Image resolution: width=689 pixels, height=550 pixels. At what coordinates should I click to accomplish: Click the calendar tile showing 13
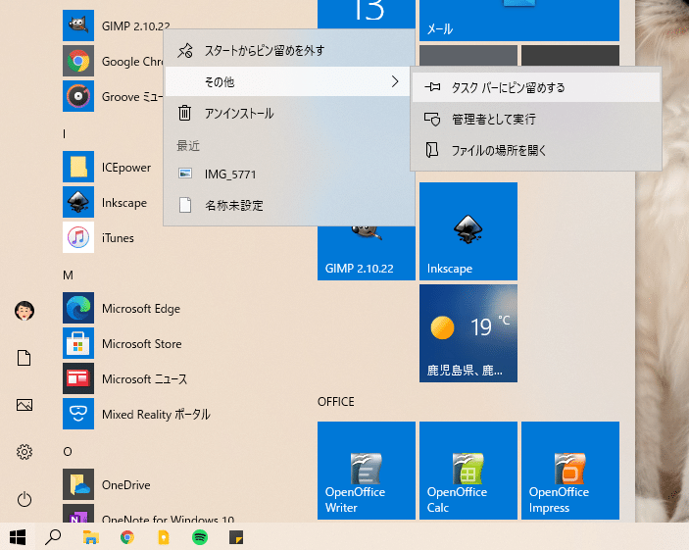(x=366, y=14)
